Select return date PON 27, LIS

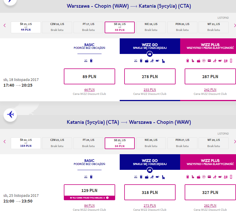pyautogui.click(x=182, y=143)
